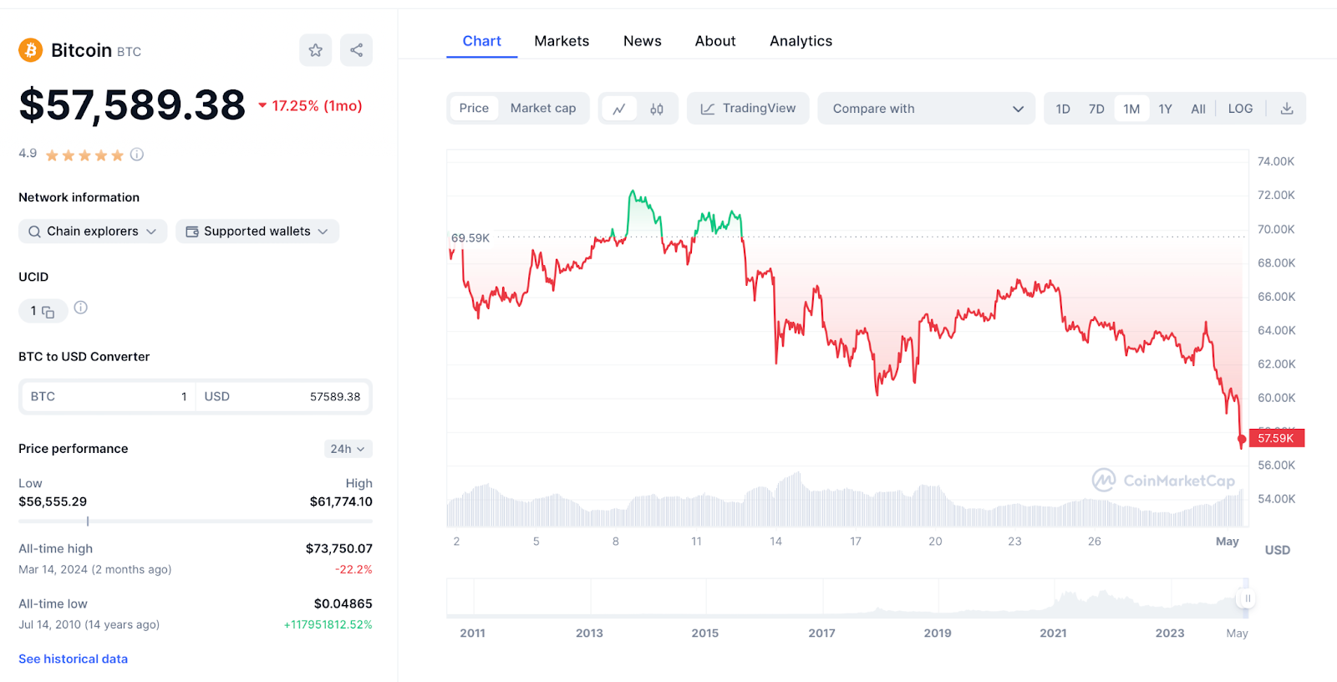Open the News tab
Viewport: 1337px width, 682px height.
pyautogui.click(x=643, y=41)
